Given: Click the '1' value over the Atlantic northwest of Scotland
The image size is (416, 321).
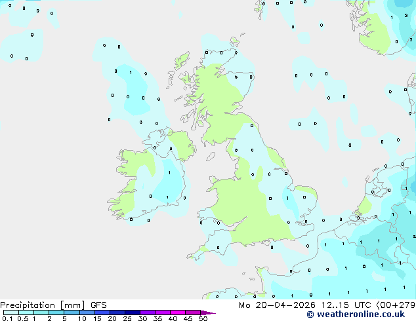Looking at the screenshot, I should point(131,73).
